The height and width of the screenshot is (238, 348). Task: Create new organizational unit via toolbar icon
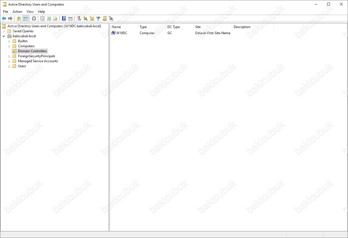click(92, 19)
